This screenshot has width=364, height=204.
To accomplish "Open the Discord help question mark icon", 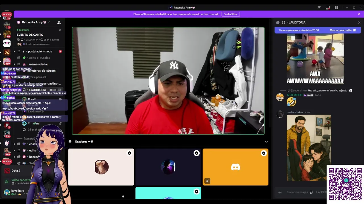I will click(x=336, y=8).
